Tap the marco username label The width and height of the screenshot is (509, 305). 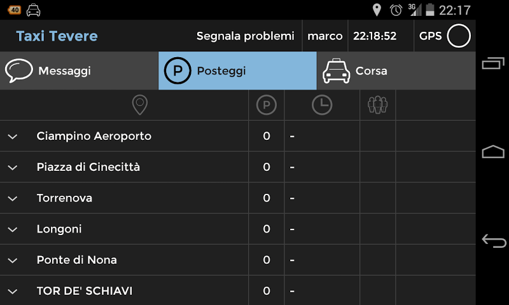324,36
